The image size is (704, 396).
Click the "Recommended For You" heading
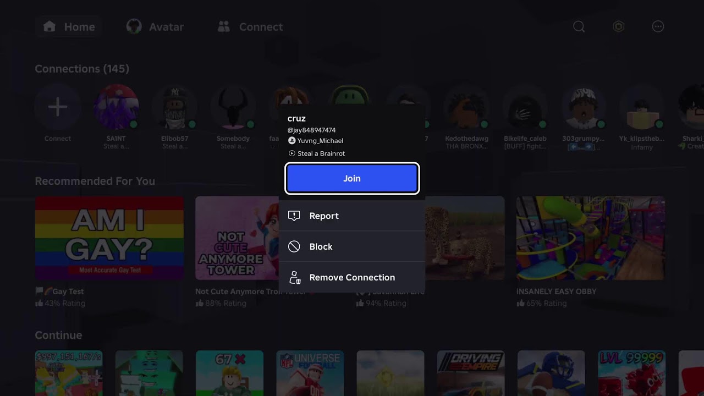tap(95, 181)
